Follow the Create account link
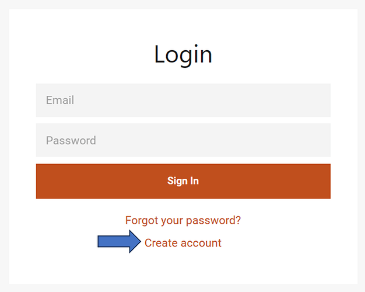The image size is (365, 292). (x=183, y=243)
